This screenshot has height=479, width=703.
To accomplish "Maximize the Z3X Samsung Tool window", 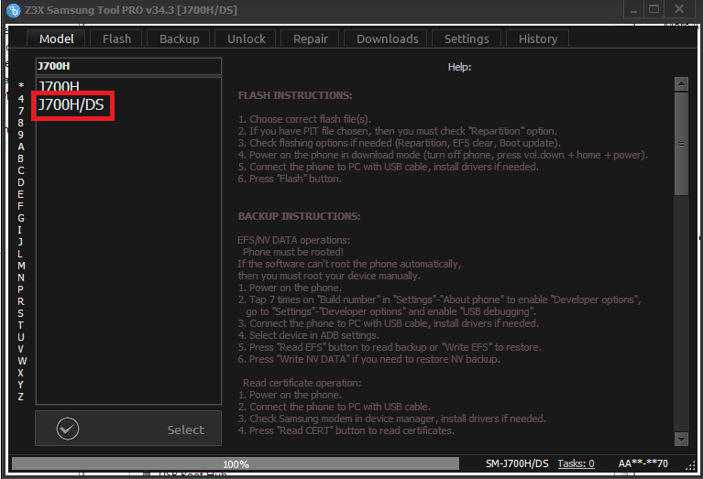I will point(654,9).
